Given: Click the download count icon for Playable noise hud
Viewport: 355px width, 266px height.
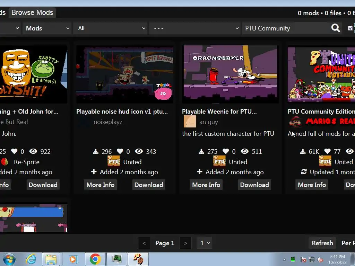Looking at the screenshot, I should coord(96,151).
